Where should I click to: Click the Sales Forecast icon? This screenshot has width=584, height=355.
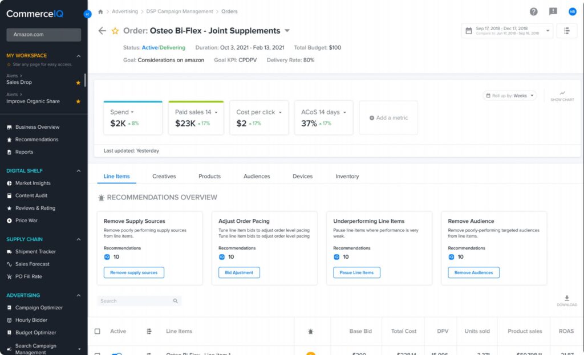tap(9, 264)
